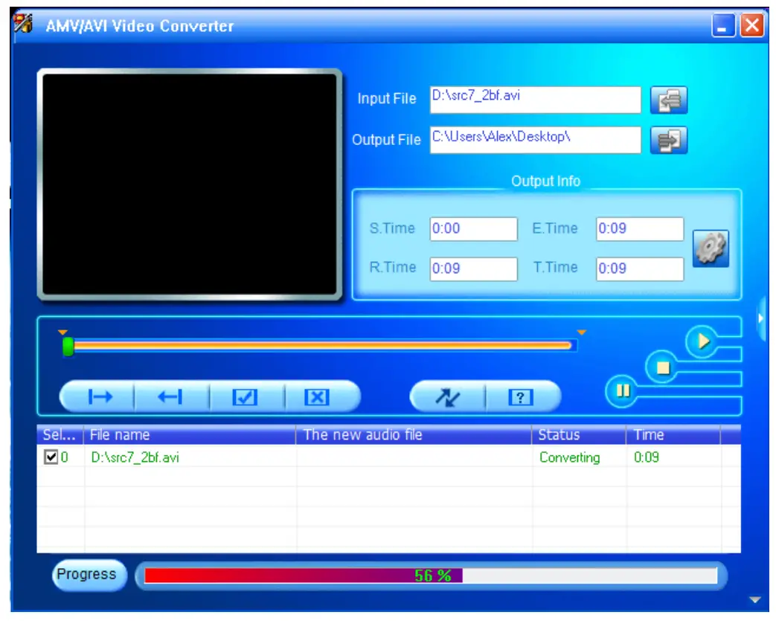The image size is (776, 621).
Task: Uncheck the D:\src7_2bf.avi file checkbox
Action: [51, 457]
